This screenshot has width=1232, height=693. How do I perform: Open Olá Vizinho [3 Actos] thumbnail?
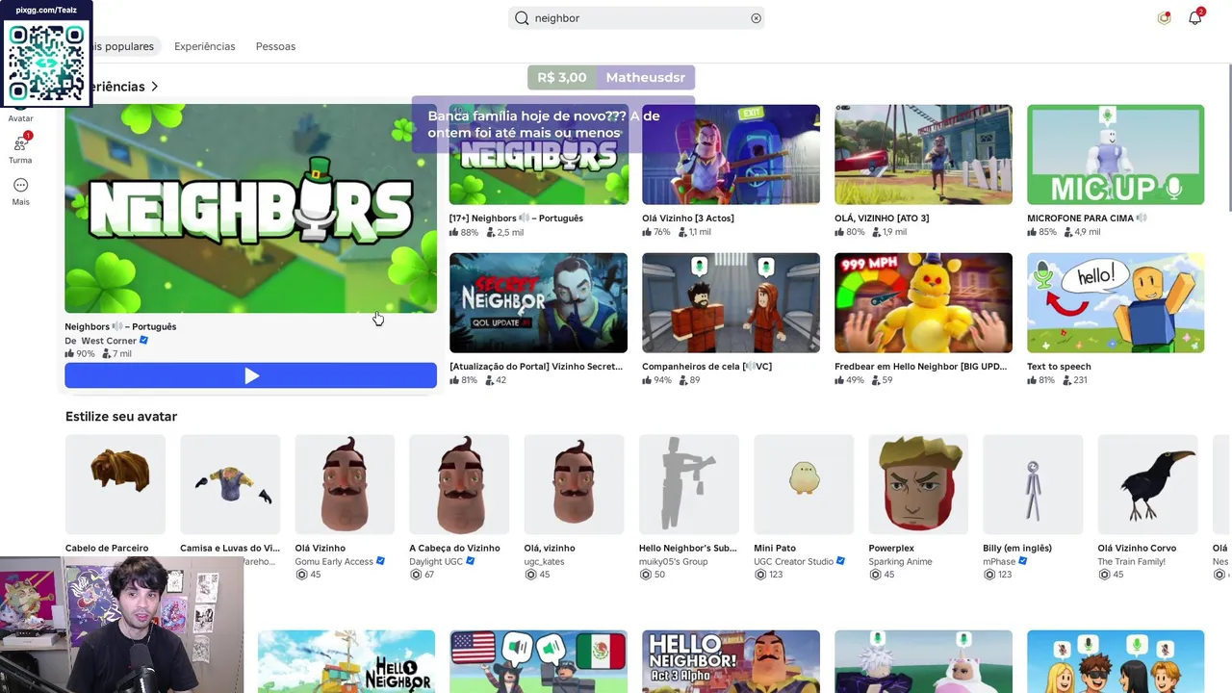731,155
